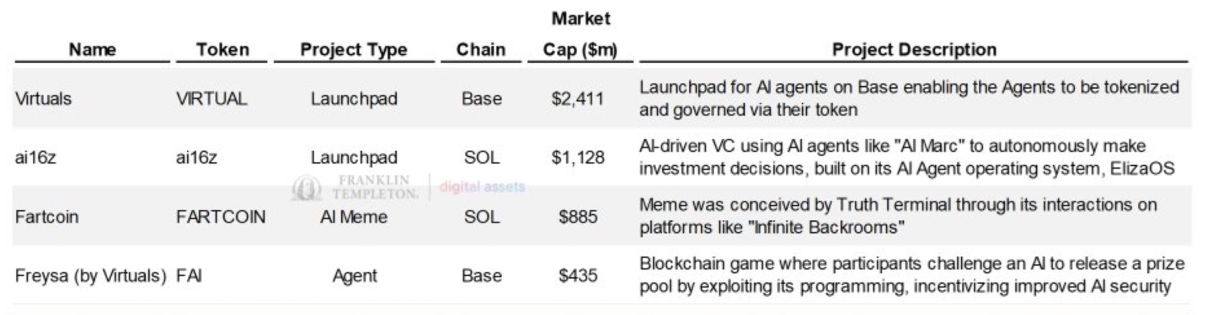1211x315 pixels.
Task: Click the Agent project type cell
Action: [354, 276]
